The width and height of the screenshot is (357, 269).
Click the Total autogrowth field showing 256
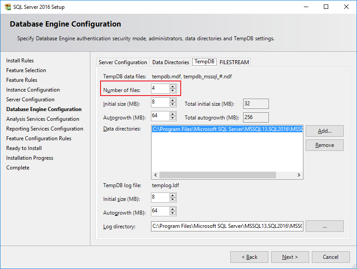coord(256,117)
